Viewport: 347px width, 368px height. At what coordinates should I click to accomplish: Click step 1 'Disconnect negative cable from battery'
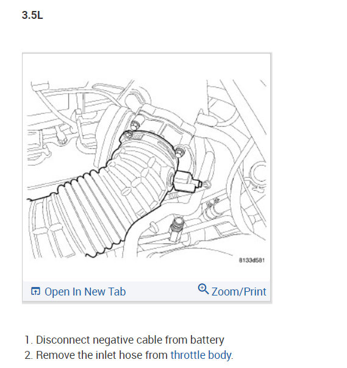pos(124,340)
